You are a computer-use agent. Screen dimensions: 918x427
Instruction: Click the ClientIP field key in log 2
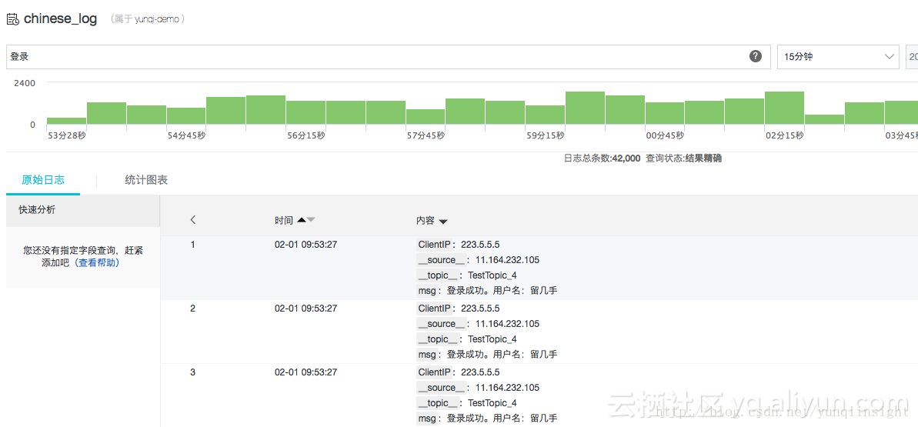(434, 308)
